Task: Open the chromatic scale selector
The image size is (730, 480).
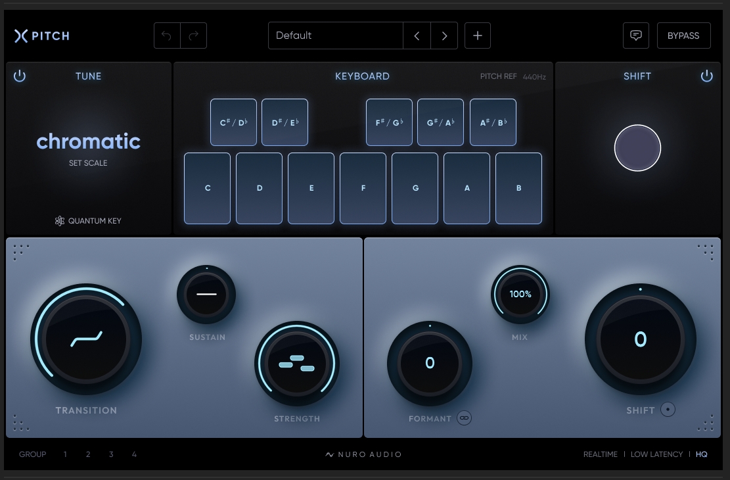Action: pyautogui.click(x=89, y=141)
